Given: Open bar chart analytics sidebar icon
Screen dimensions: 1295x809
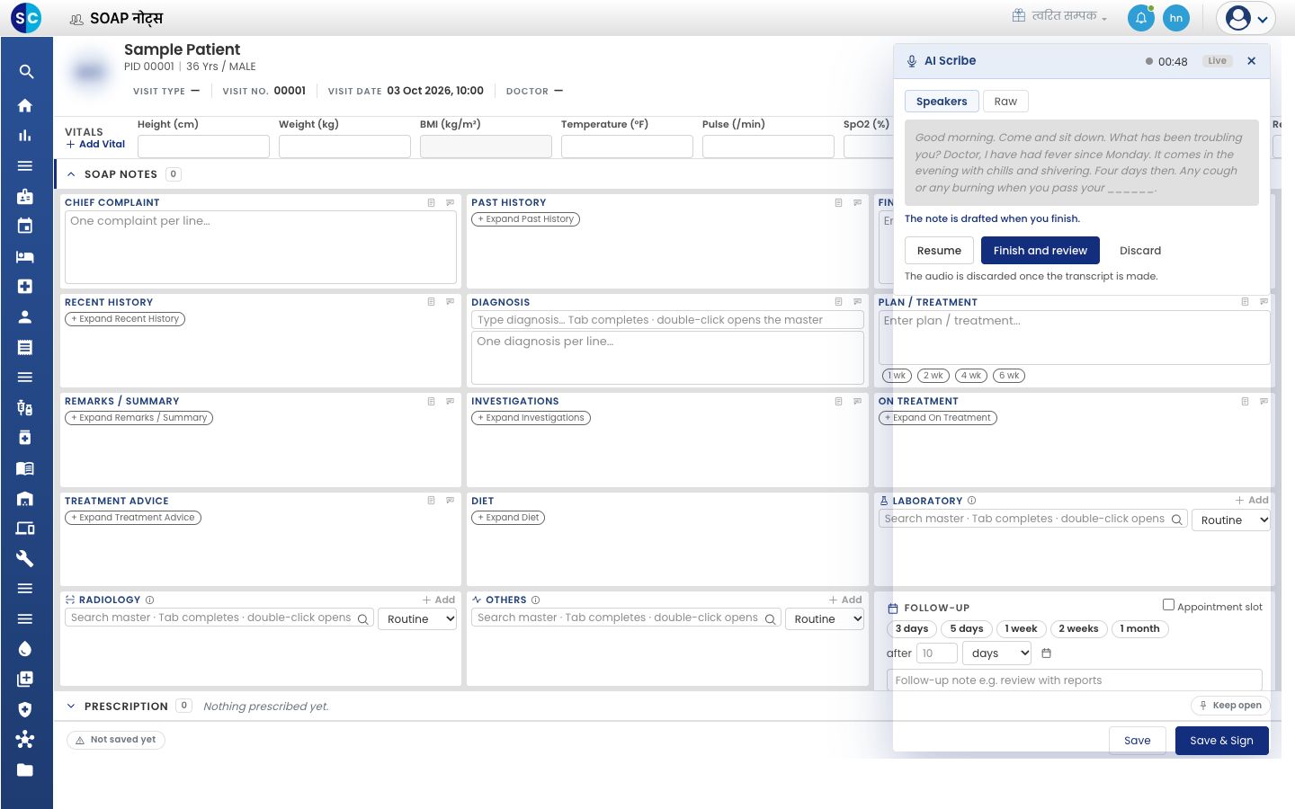Looking at the screenshot, I should (25, 136).
